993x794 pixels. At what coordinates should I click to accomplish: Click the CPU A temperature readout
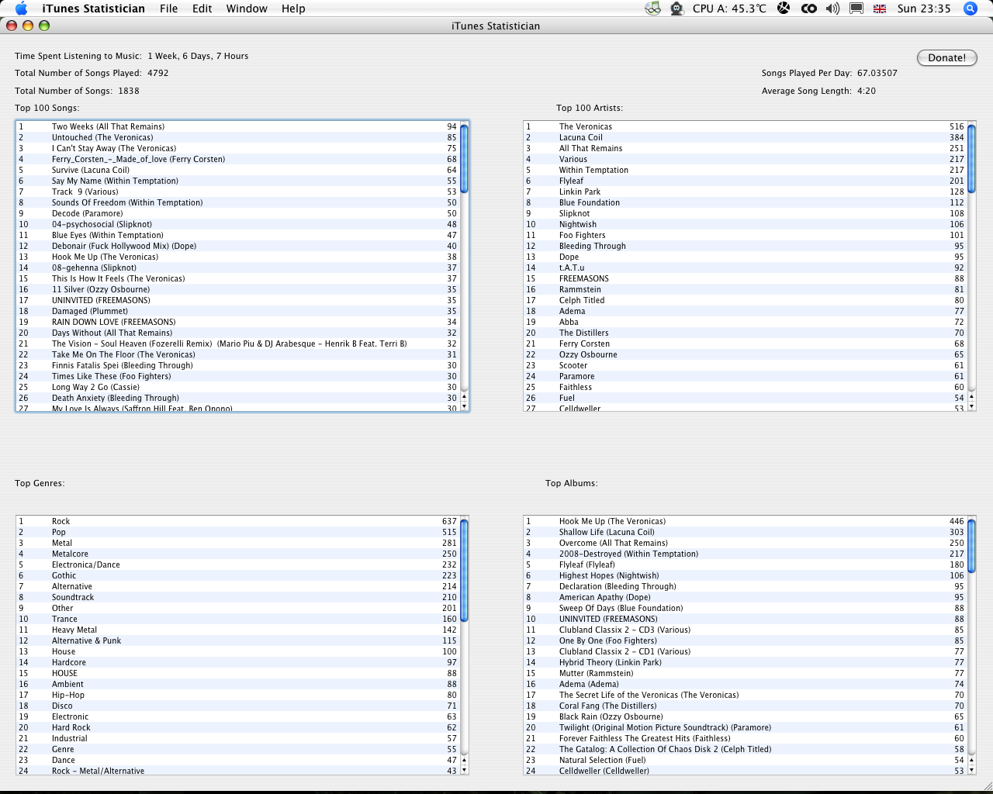(729, 9)
